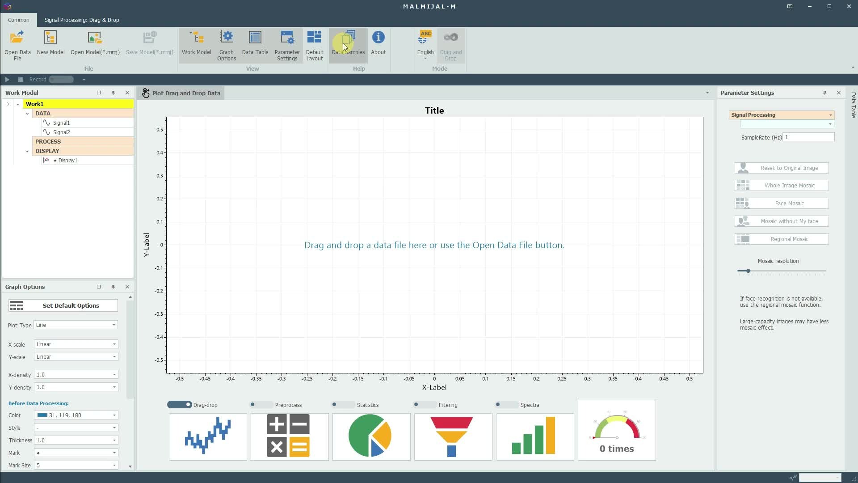Toggle the Drag-drop switch
Viewport: 858px width, 483px height.
click(x=179, y=405)
